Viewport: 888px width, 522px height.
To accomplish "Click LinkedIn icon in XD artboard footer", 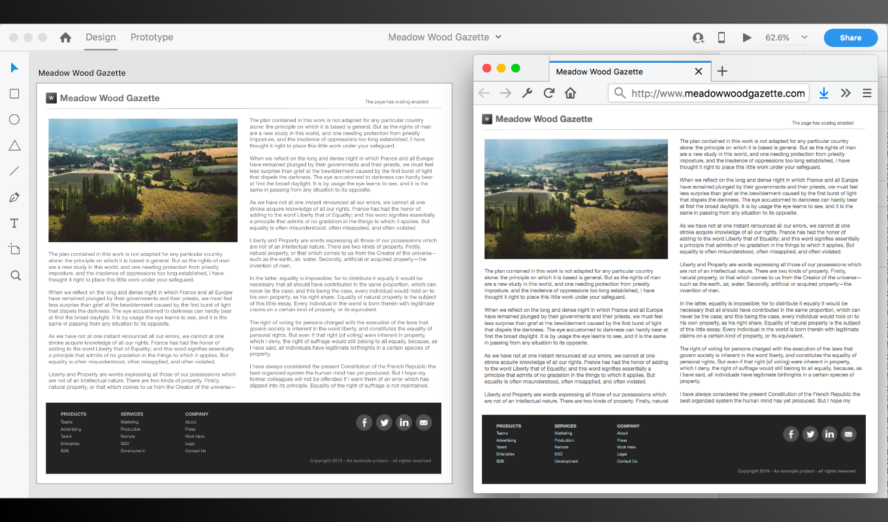I will pyautogui.click(x=404, y=423).
